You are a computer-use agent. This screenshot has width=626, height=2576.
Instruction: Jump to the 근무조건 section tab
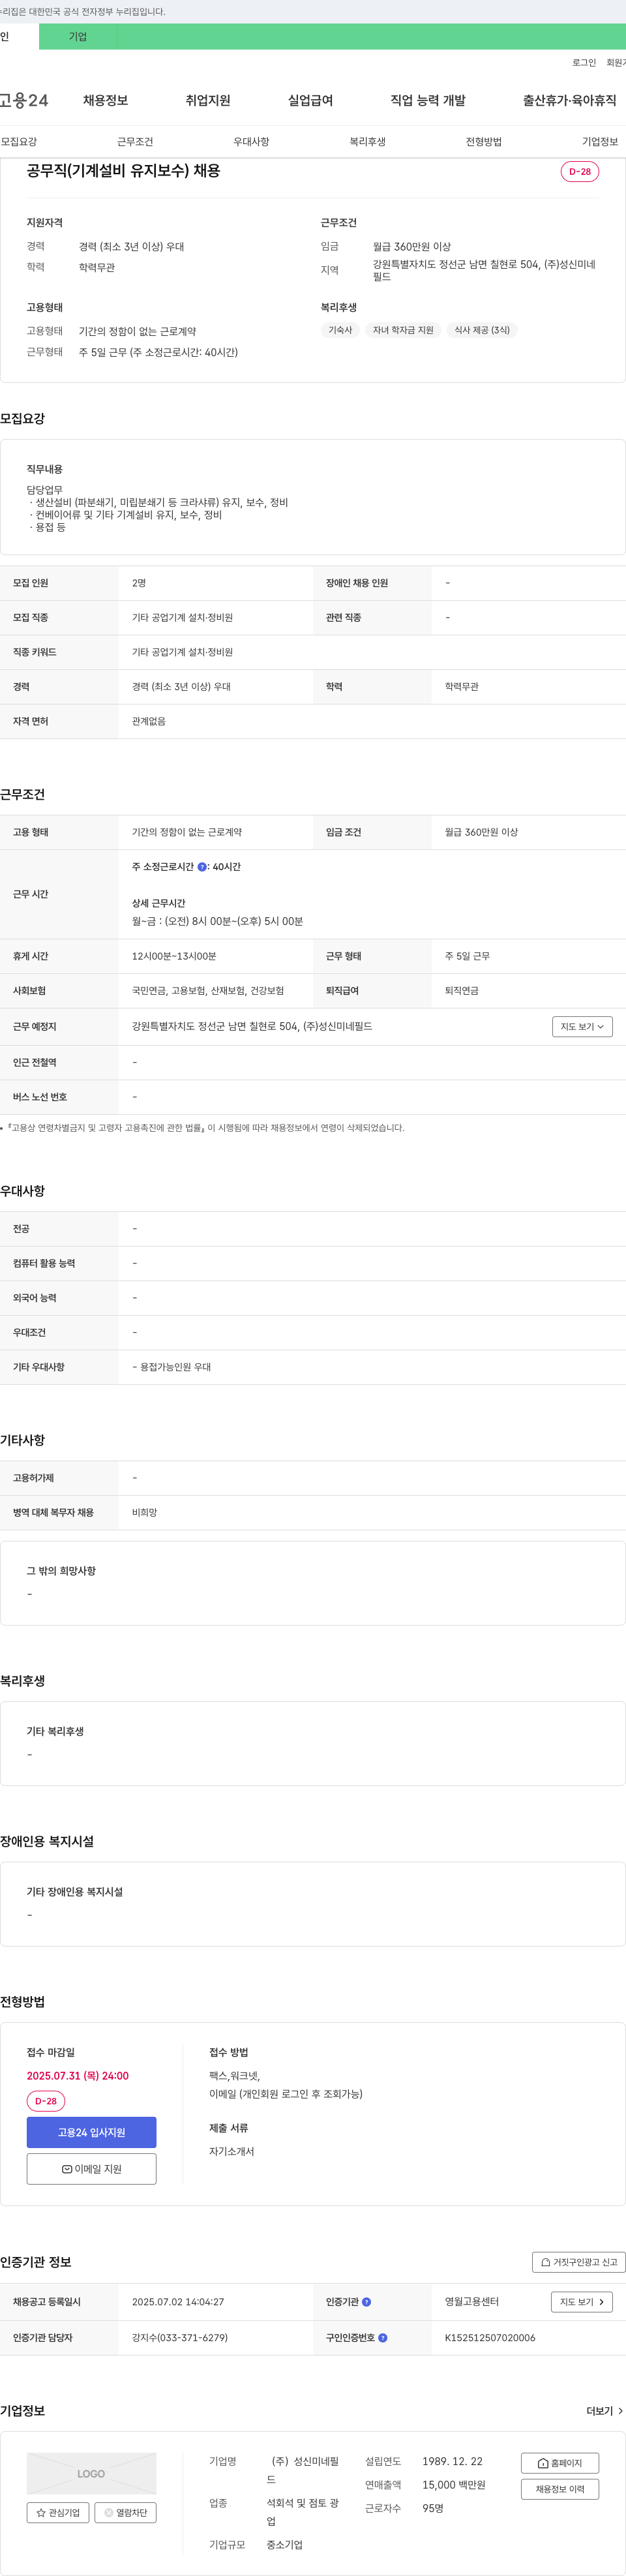tap(135, 142)
